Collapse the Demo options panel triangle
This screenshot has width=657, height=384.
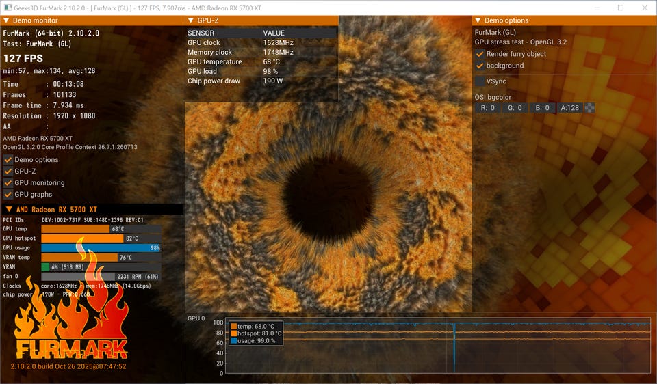(x=478, y=20)
